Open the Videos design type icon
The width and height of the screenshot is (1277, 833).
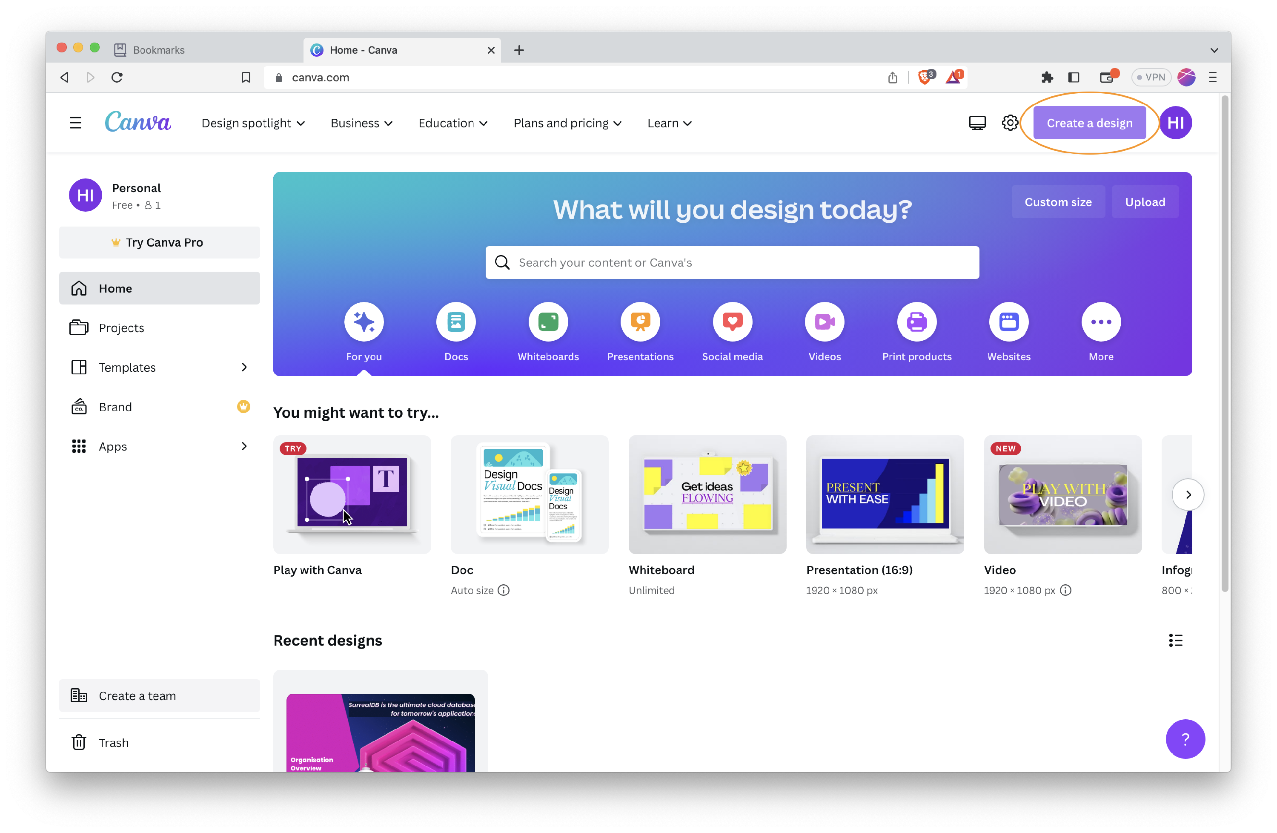pyautogui.click(x=825, y=322)
